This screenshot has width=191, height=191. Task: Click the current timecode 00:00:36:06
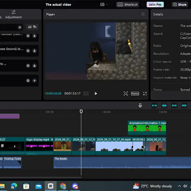click(53, 93)
